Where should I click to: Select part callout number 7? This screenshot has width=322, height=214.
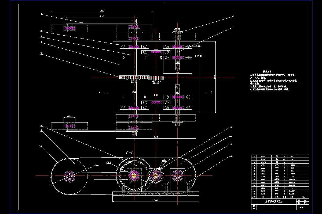click(233, 27)
